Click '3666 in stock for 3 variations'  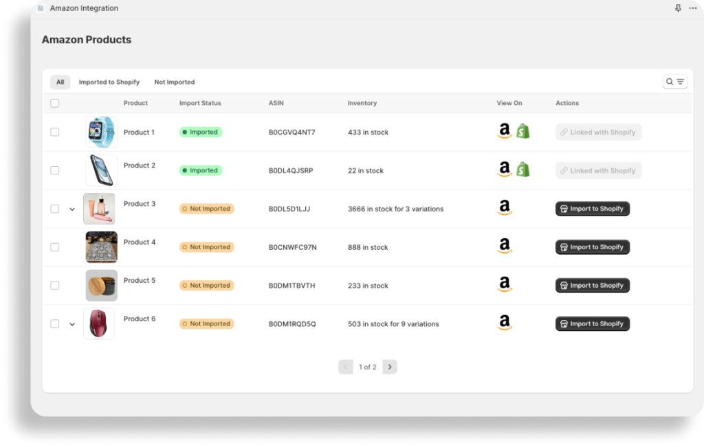tap(395, 209)
